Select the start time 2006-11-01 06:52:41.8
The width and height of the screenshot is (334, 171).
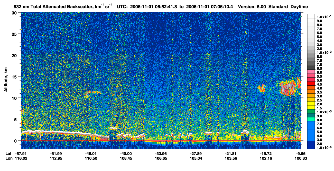(154, 7)
